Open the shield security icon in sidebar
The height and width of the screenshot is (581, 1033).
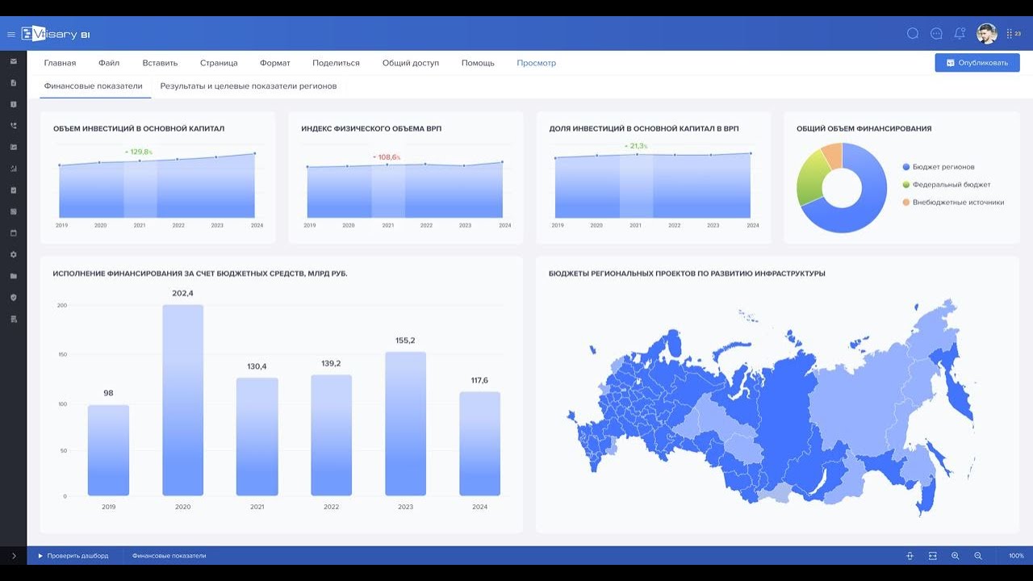click(14, 298)
